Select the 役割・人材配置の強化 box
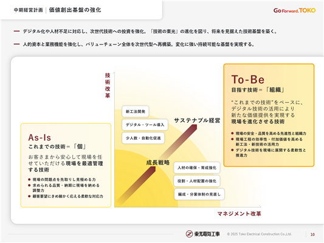324x243 pixels. coord(197,181)
